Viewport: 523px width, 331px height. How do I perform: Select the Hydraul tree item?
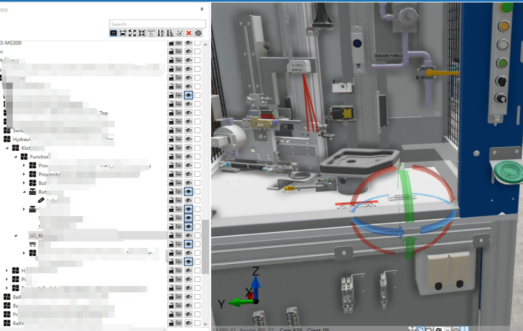click(x=21, y=139)
